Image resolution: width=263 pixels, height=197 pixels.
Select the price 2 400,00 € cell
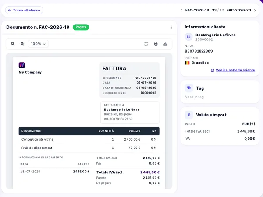[x=132, y=139]
